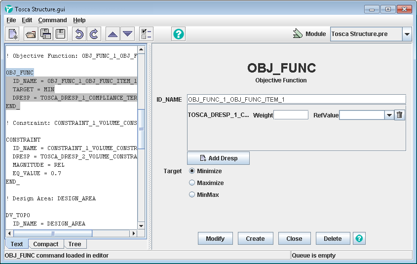Undo last action with arrow icon
417x264 pixels.
79,34
